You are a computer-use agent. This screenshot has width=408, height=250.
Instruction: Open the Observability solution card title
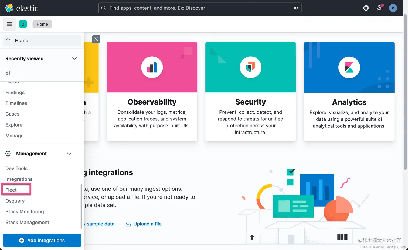click(152, 102)
